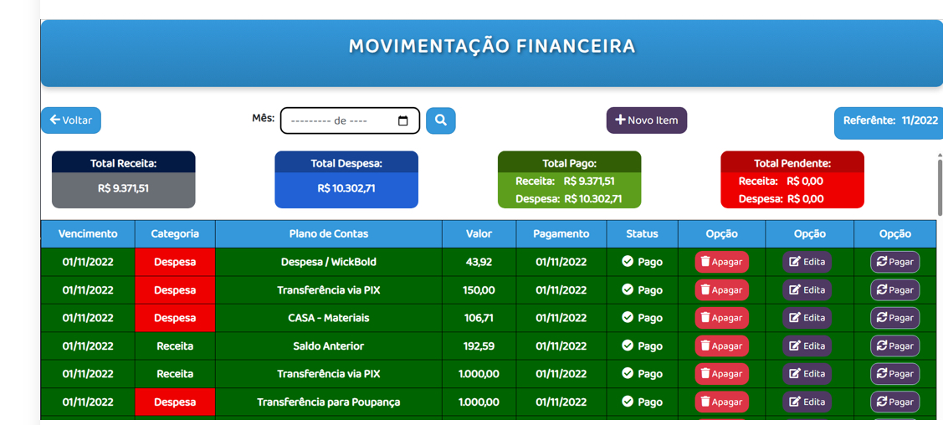Delete the CASA - Materiais entry

[x=721, y=318]
